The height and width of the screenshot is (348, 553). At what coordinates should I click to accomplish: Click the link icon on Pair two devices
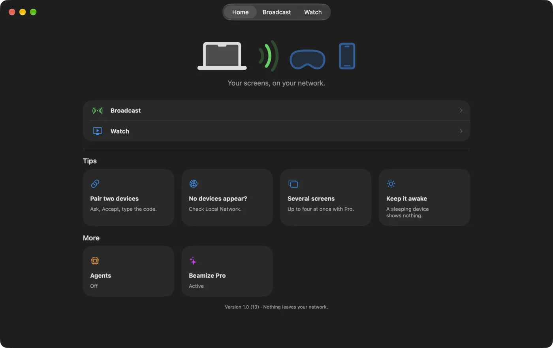pos(95,184)
